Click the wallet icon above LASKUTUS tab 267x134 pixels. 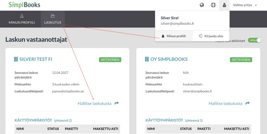[x=53, y=16]
